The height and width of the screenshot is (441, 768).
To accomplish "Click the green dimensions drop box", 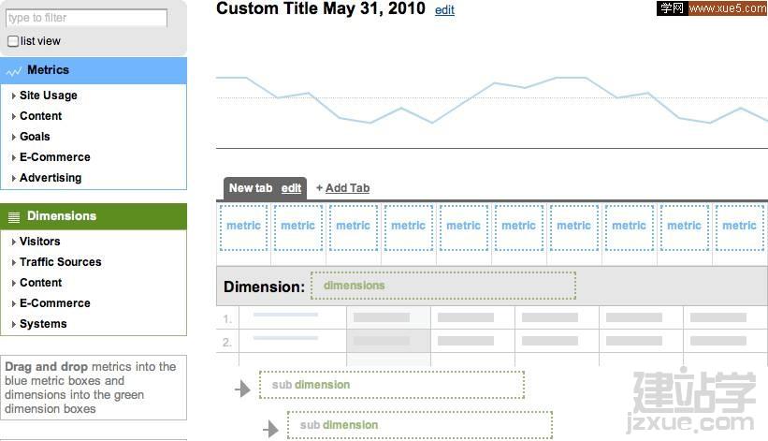I will pyautogui.click(x=442, y=286).
